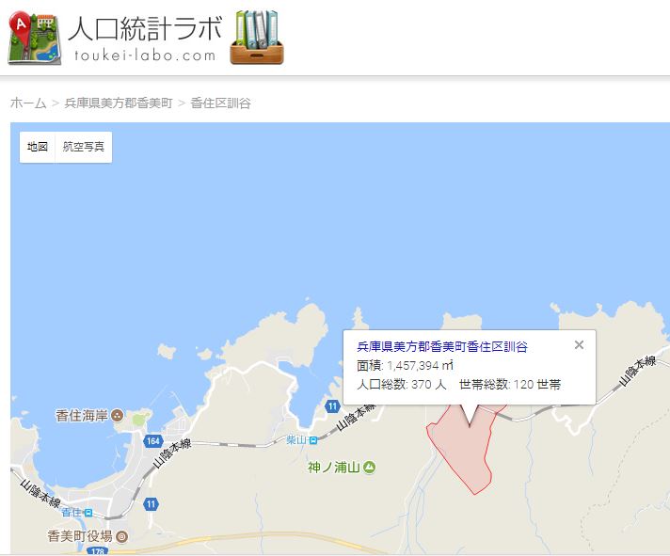670x556 pixels.
Task: Click the binder file box icon
Action: point(257,38)
